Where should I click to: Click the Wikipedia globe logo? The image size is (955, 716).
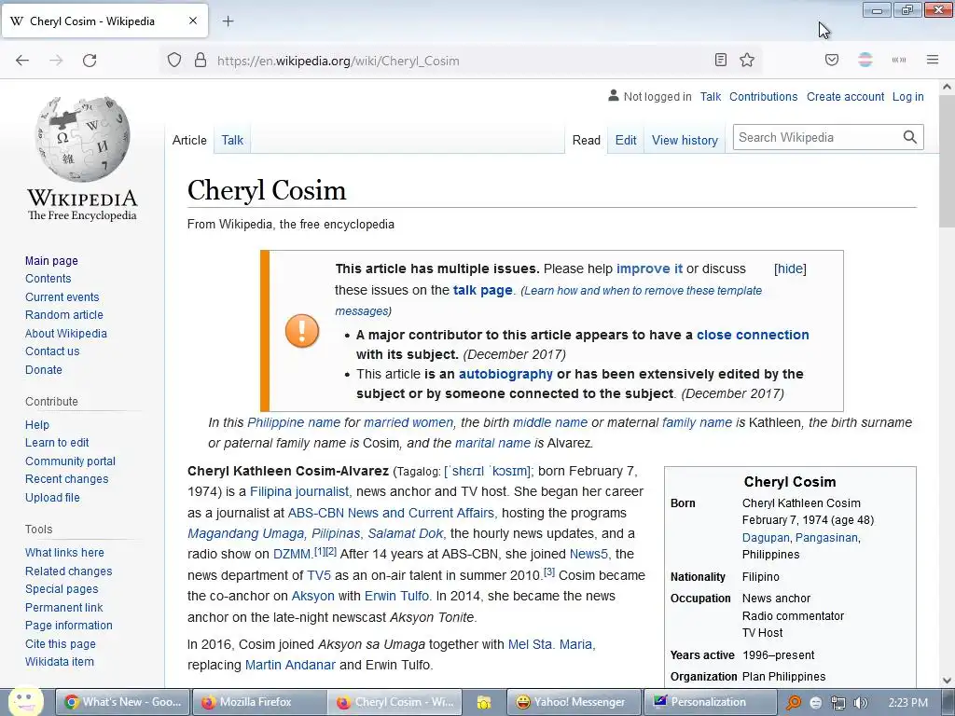point(82,139)
